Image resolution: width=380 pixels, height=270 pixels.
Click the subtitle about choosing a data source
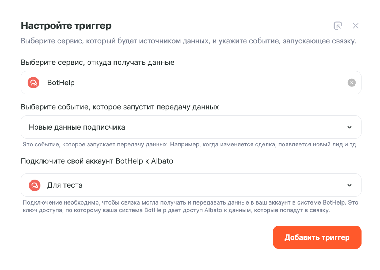pyautogui.click(x=188, y=41)
